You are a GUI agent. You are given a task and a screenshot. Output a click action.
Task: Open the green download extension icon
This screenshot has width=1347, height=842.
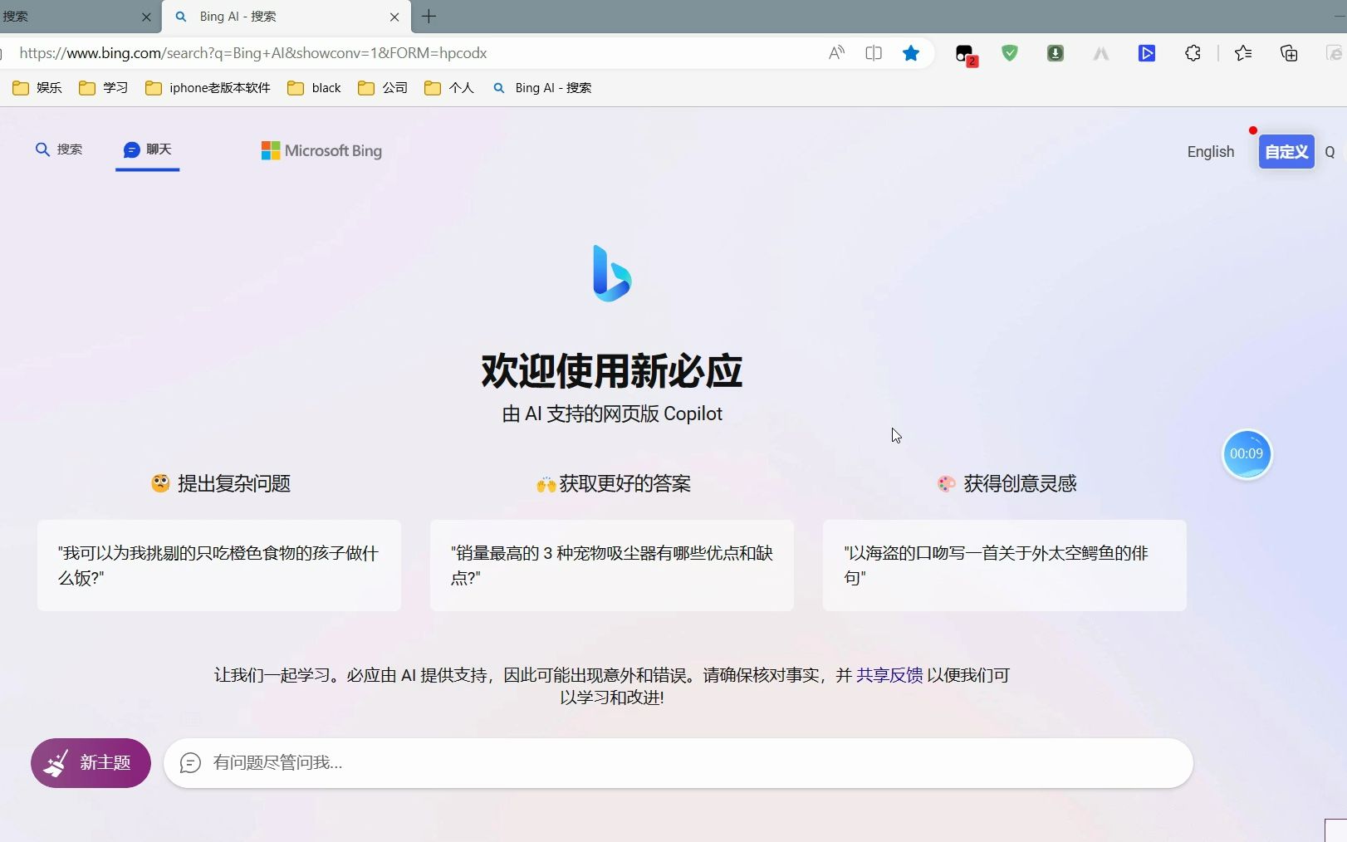click(1056, 53)
